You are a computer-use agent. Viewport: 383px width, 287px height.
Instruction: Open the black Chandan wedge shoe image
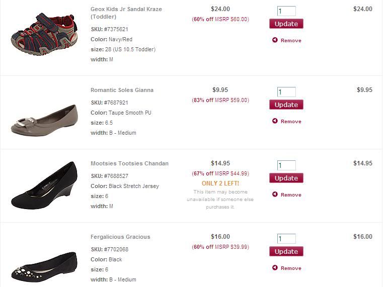(x=44, y=185)
